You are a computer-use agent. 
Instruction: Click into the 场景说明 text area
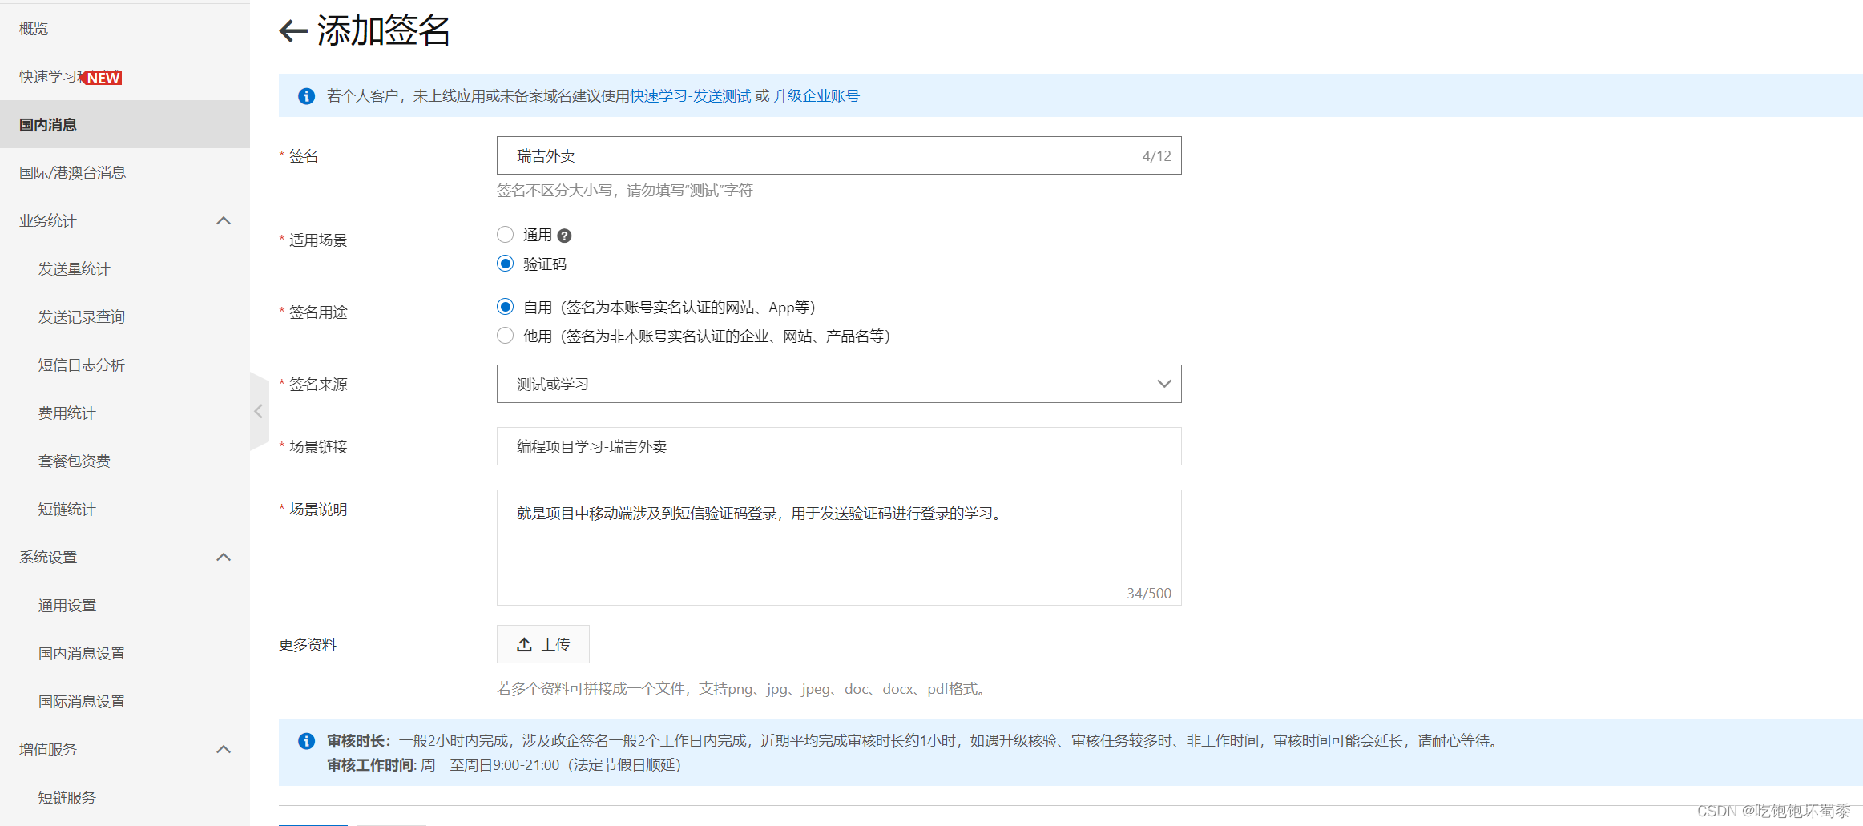click(839, 547)
